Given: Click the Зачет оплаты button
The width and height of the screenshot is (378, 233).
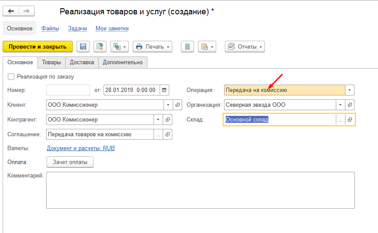Looking at the screenshot, I should pos(70,162).
